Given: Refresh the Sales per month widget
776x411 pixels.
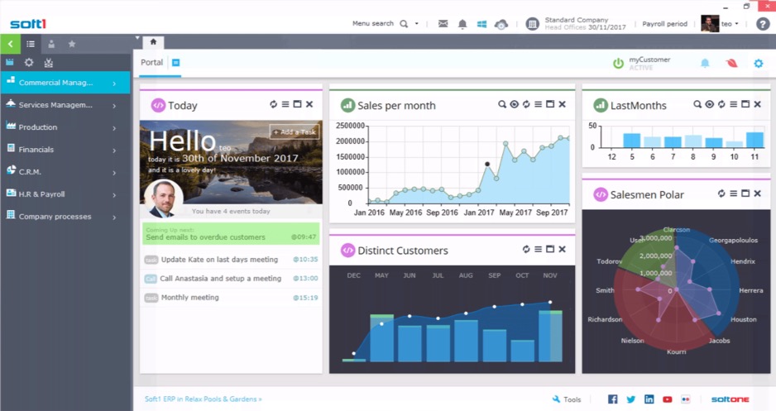Looking at the screenshot, I should pyautogui.click(x=526, y=104).
